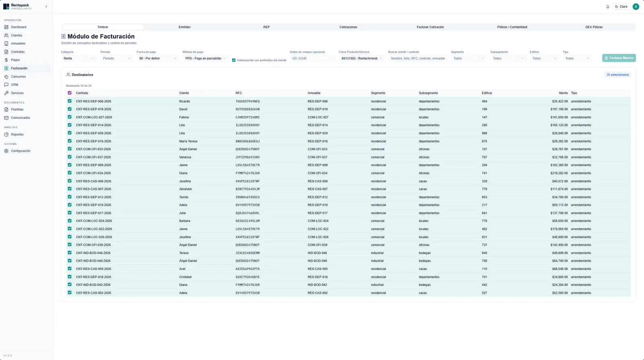Click the Pagos dollar icon
This screenshot has height=360, width=644.
[6, 60]
